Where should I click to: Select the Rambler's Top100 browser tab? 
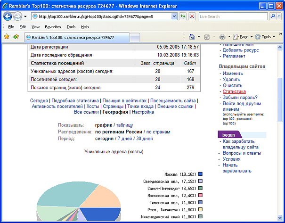(77, 37)
